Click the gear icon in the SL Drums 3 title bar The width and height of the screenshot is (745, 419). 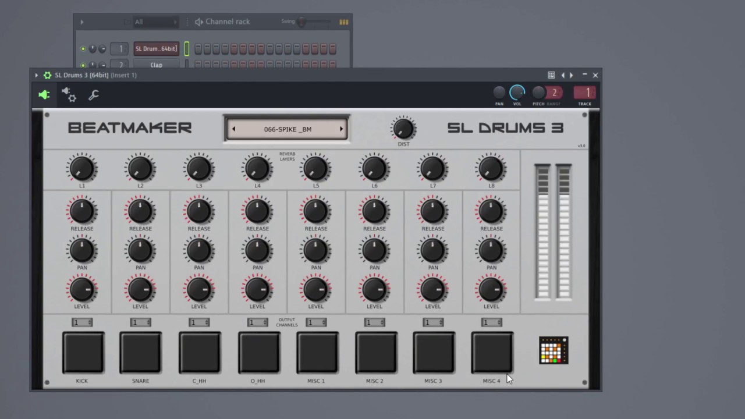point(48,75)
